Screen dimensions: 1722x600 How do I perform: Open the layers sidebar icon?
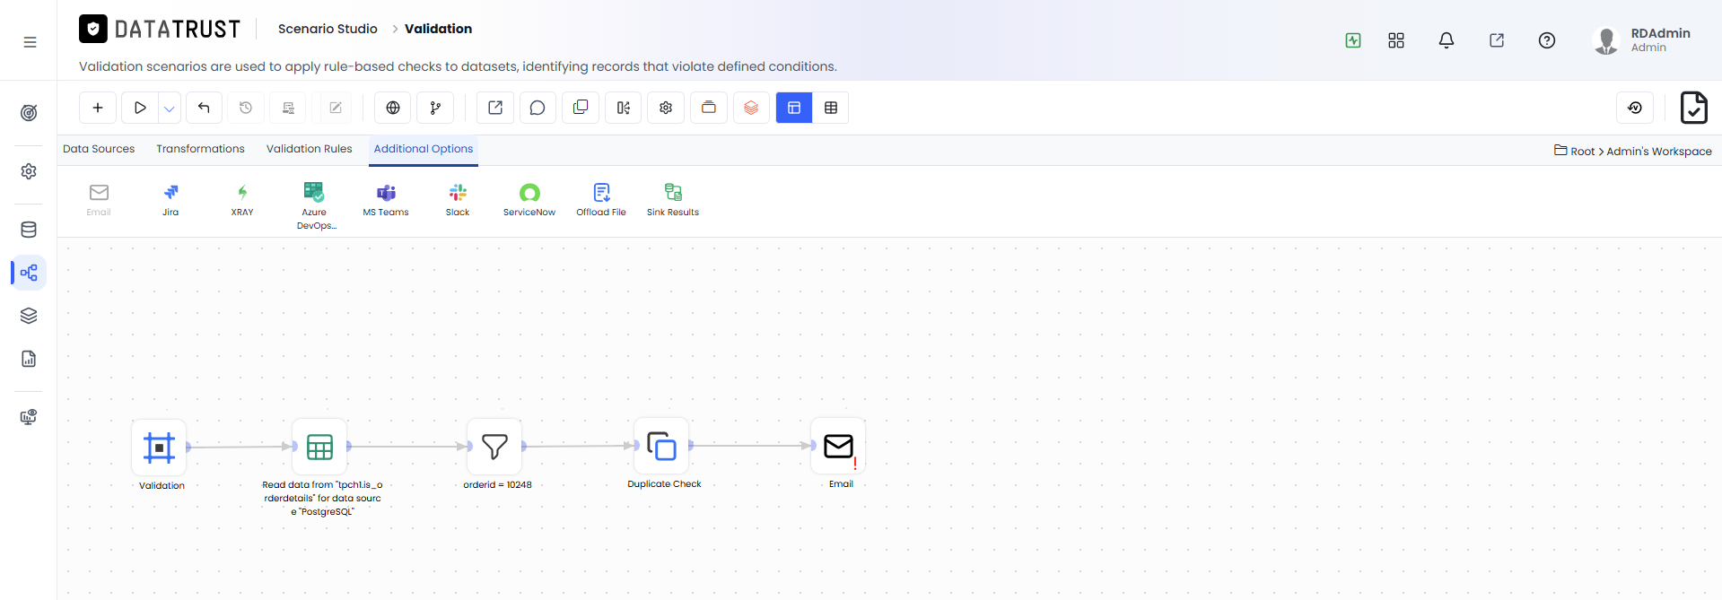pos(29,316)
